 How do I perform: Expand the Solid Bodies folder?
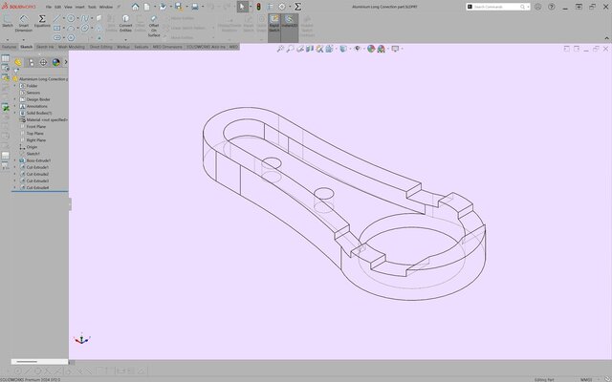(15, 113)
